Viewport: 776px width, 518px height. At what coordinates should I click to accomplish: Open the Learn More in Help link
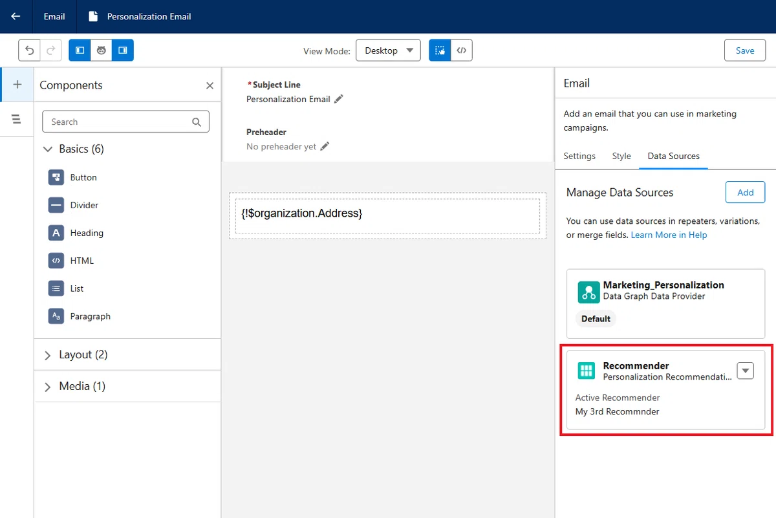point(669,235)
